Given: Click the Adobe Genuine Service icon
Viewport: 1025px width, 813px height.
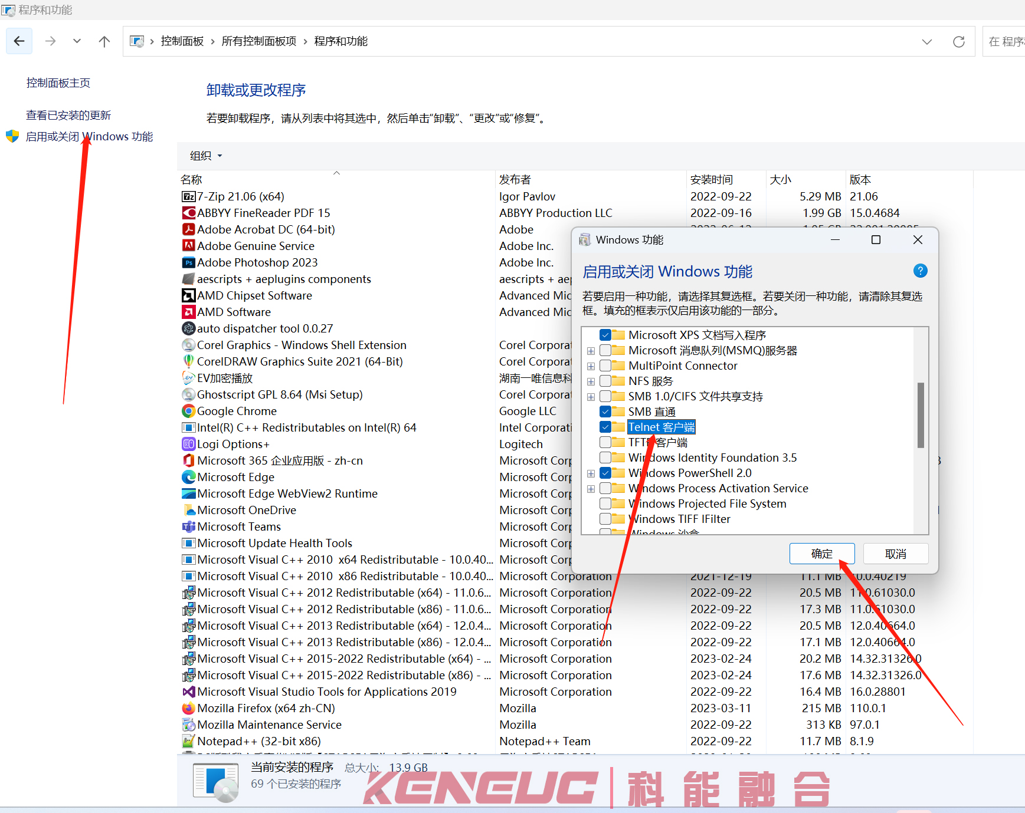Looking at the screenshot, I should [x=189, y=246].
